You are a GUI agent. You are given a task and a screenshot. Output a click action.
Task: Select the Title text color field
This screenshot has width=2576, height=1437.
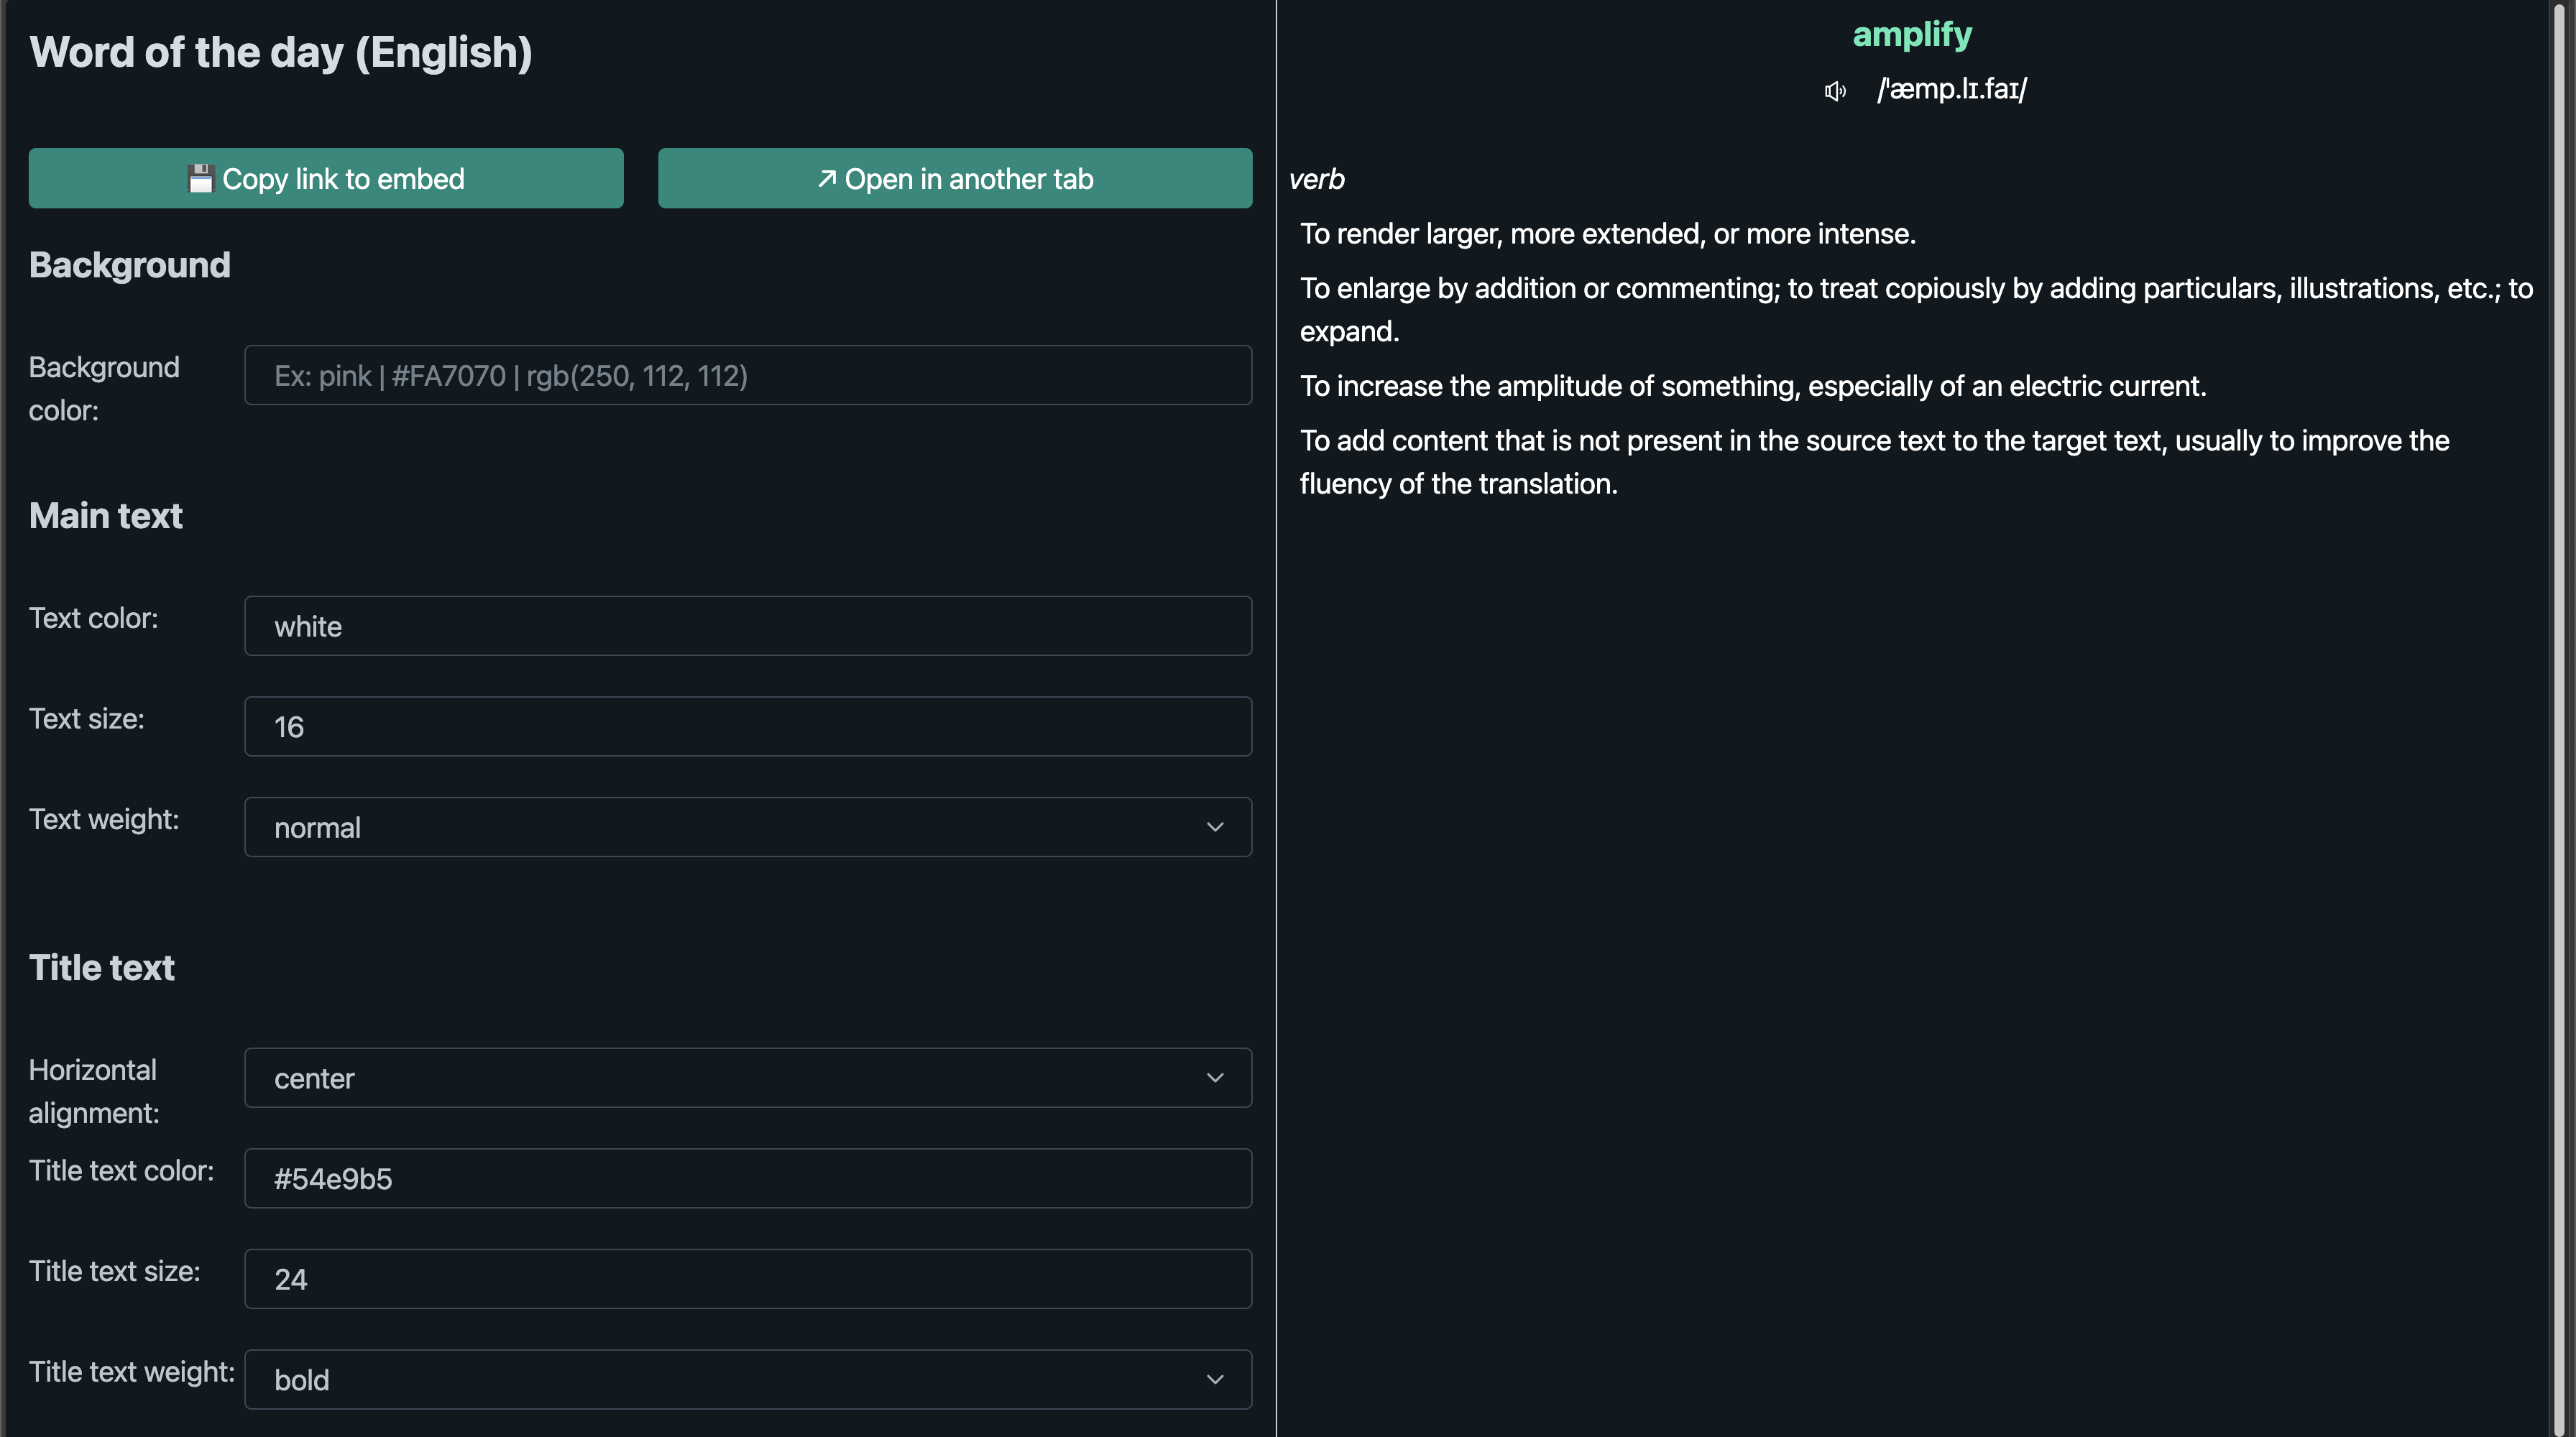point(747,1178)
